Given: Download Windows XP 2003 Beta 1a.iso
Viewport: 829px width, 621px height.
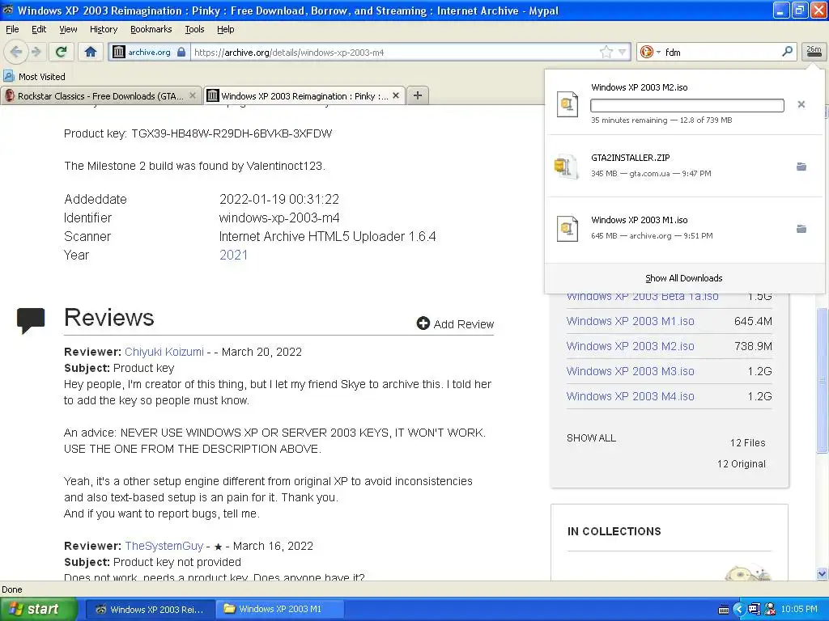Looking at the screenshot, I should (642, 298).
